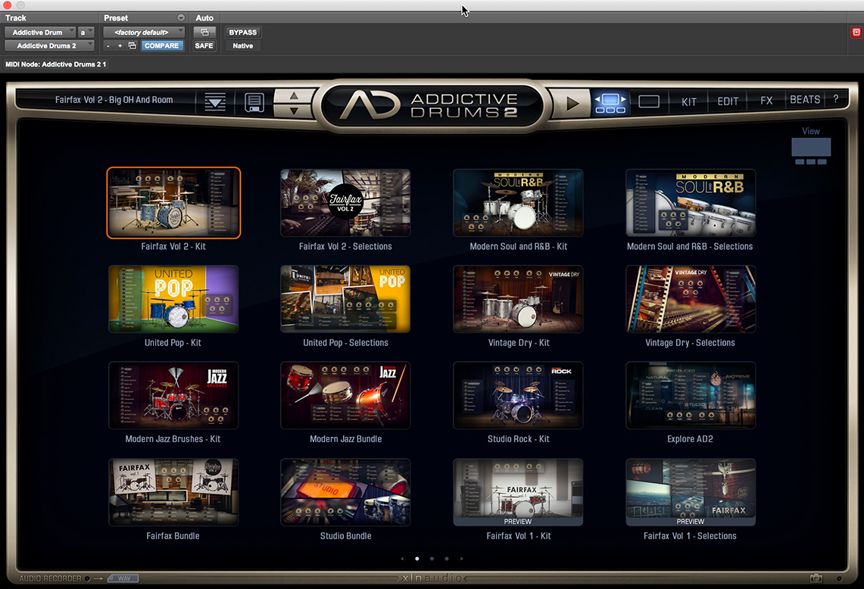The height and width of the screenshot is (589, 864).
Task: Click the minus previous preset button
Action: coord(108,45)
